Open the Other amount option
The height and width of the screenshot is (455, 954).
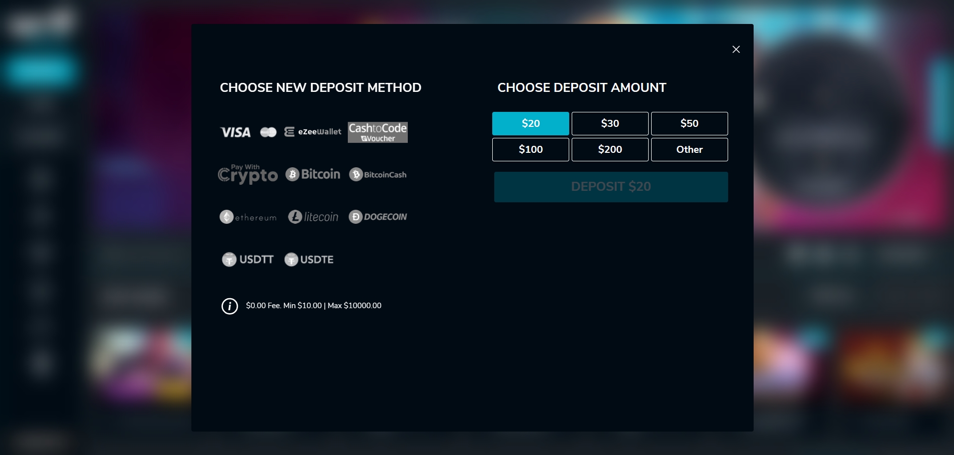click(690, 149)
